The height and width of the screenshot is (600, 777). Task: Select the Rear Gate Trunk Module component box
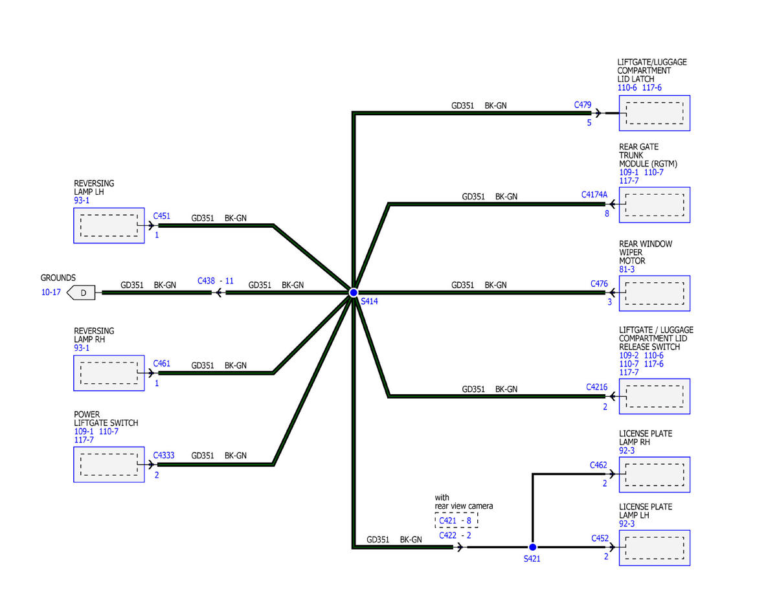pos(654,205)
